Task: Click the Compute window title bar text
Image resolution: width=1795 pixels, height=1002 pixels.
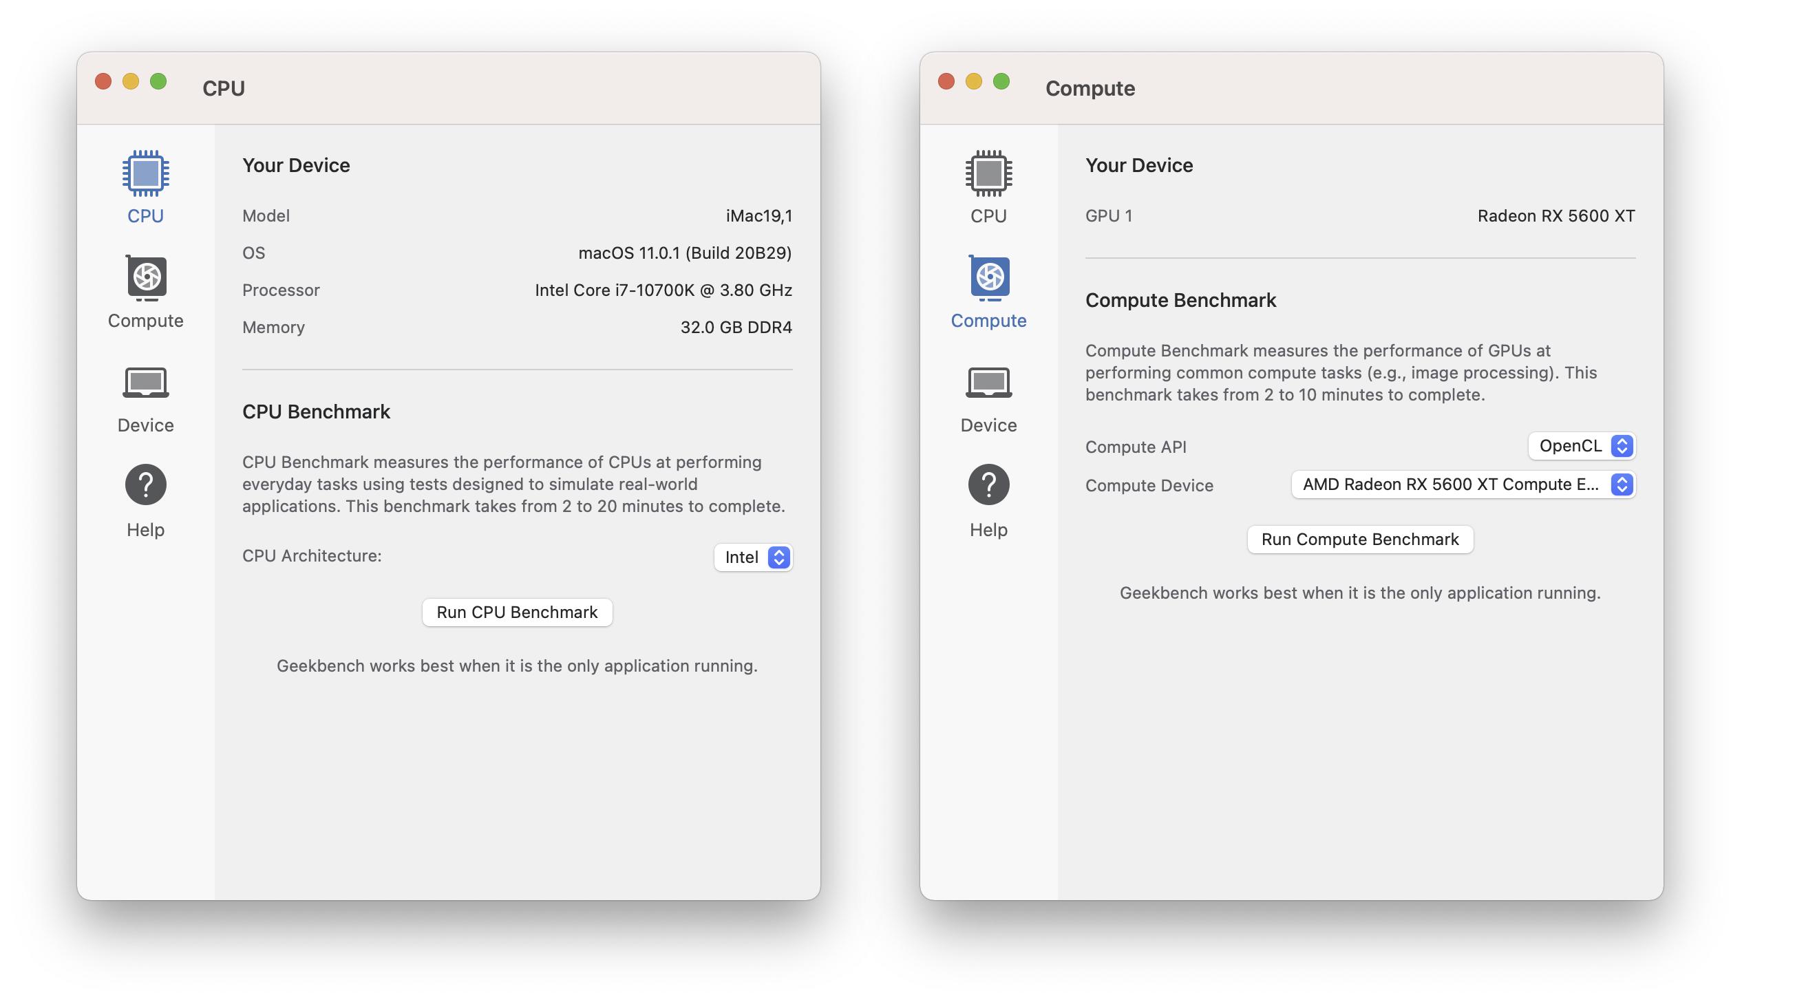Action: 1090,89
